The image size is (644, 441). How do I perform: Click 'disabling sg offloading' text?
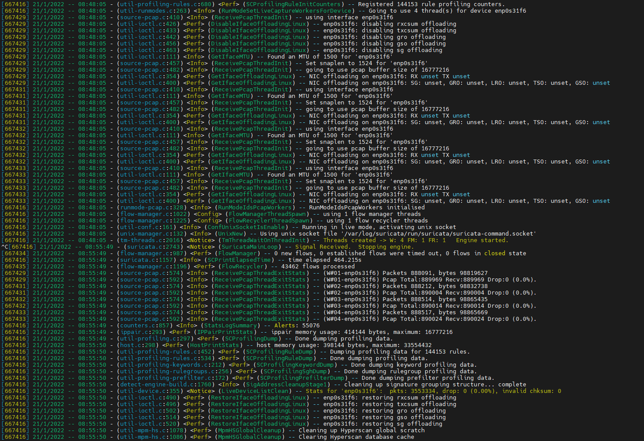point(402,50)
